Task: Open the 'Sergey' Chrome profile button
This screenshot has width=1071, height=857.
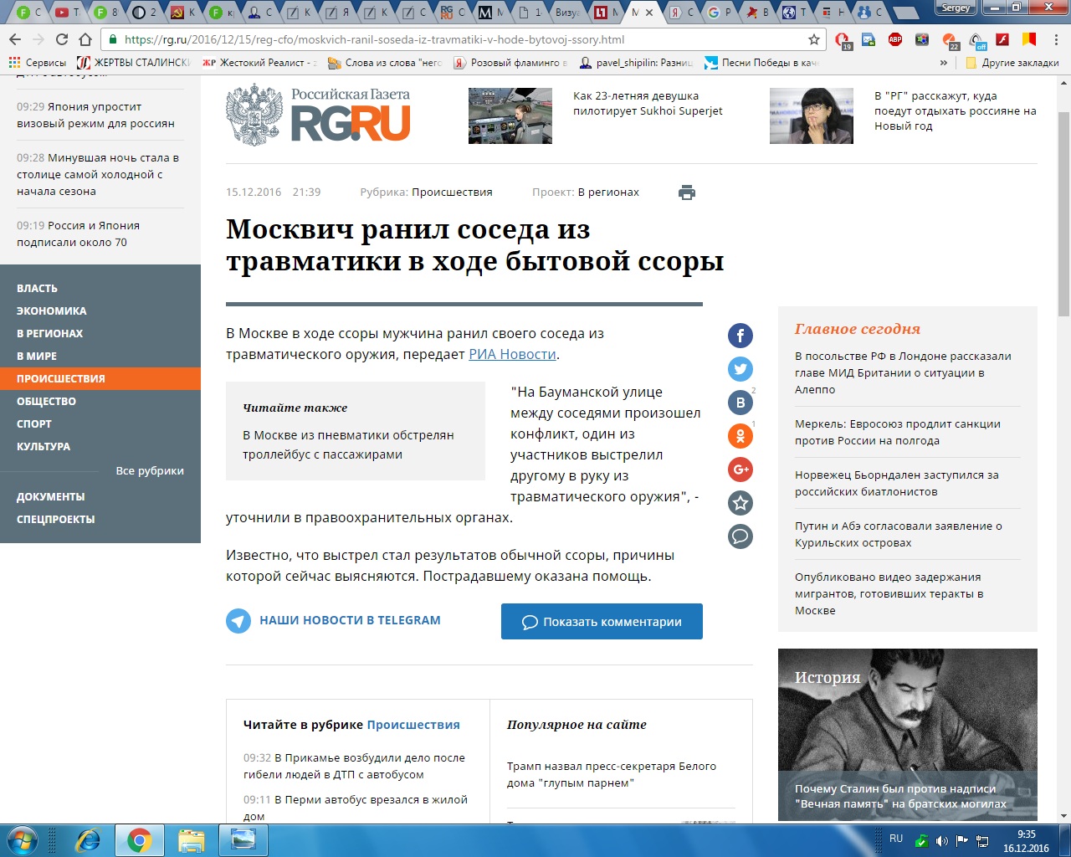Action: [x=955, y=8]
